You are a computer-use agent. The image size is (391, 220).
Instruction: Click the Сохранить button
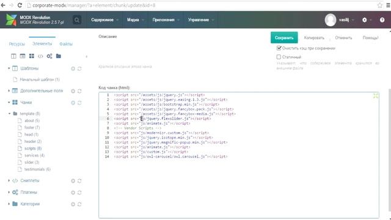tap(284, 38)
